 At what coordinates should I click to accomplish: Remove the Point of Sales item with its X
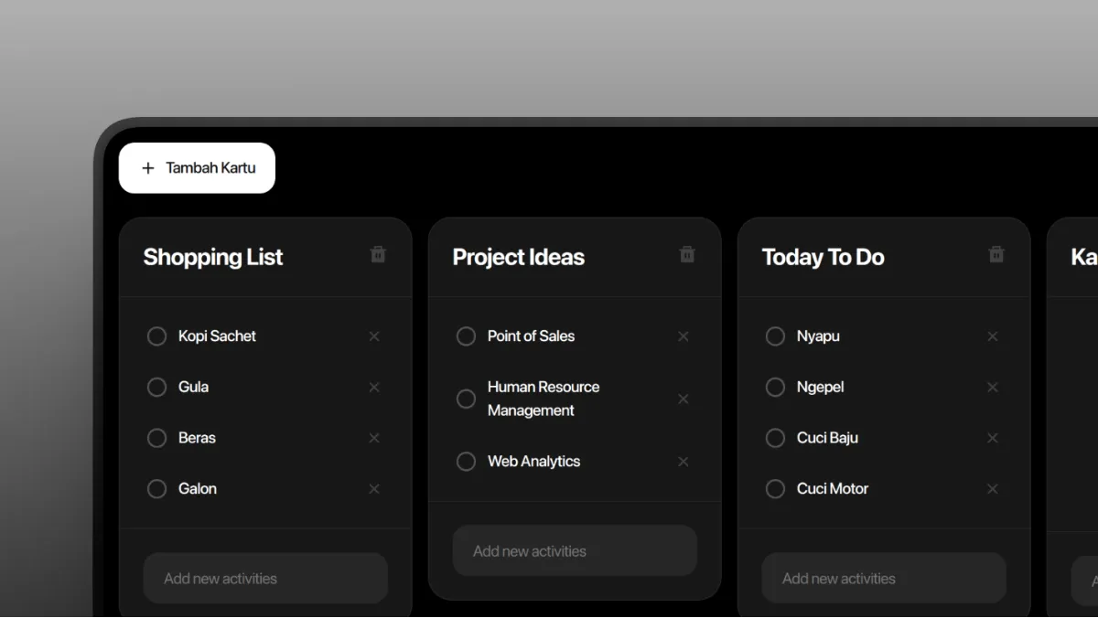point(684,336)
